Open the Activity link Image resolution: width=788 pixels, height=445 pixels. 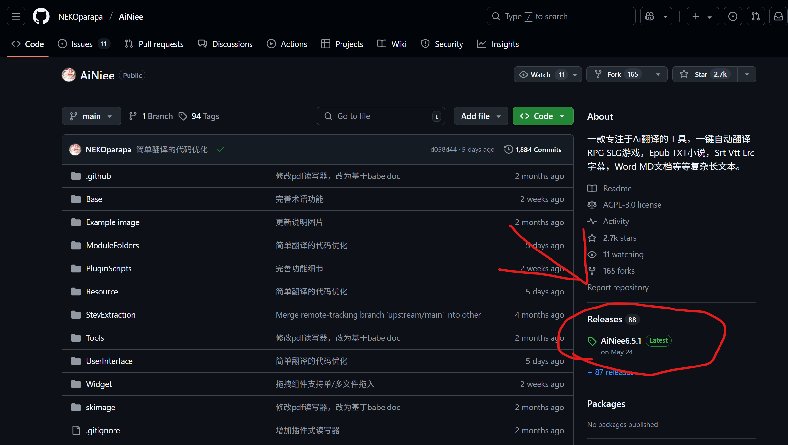coord(608,221)
